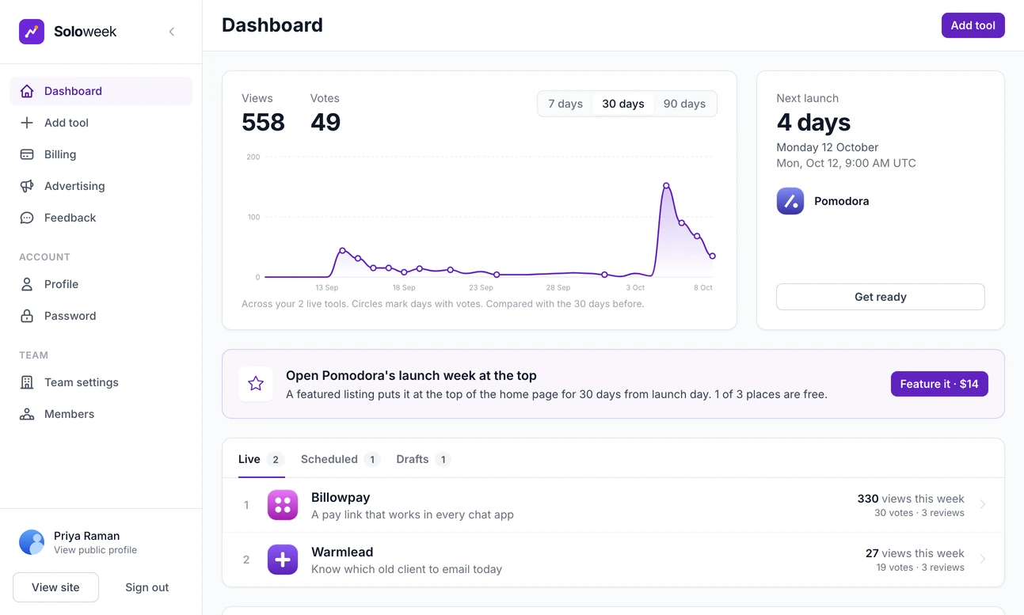The width and height of the screenshot is (1024, 615).
Task: Click the Feature it · $14 button
Action: coord(939,384)
